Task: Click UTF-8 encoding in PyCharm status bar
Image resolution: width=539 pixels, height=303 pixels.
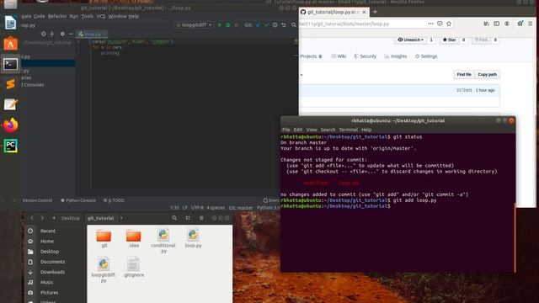Action: [x=197, y=208]
